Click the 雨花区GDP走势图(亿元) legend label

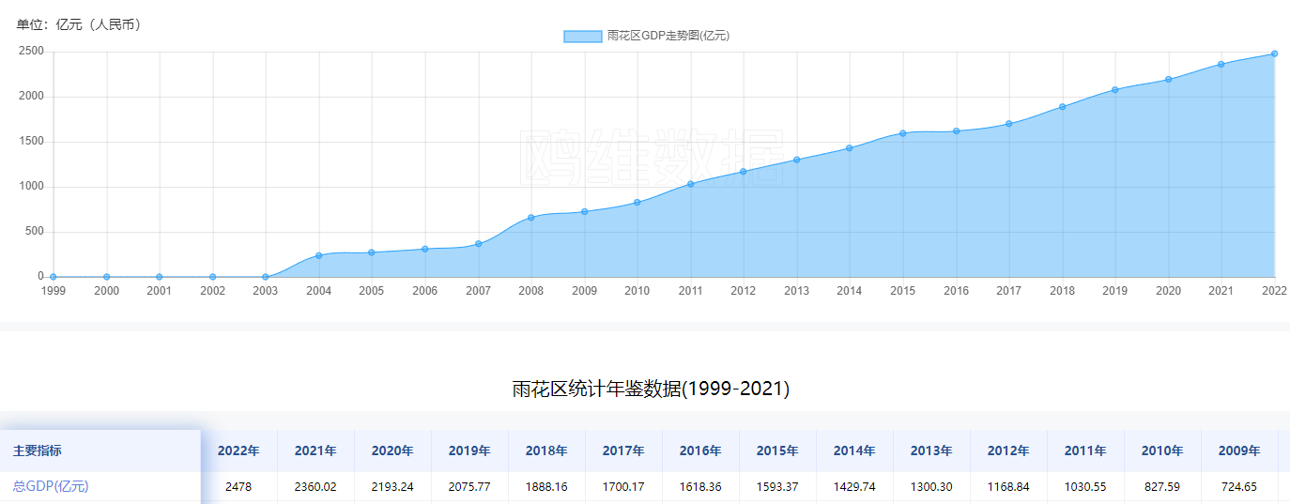668,36
